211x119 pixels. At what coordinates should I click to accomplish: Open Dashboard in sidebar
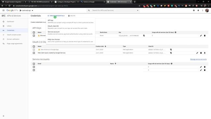(10, 21)
